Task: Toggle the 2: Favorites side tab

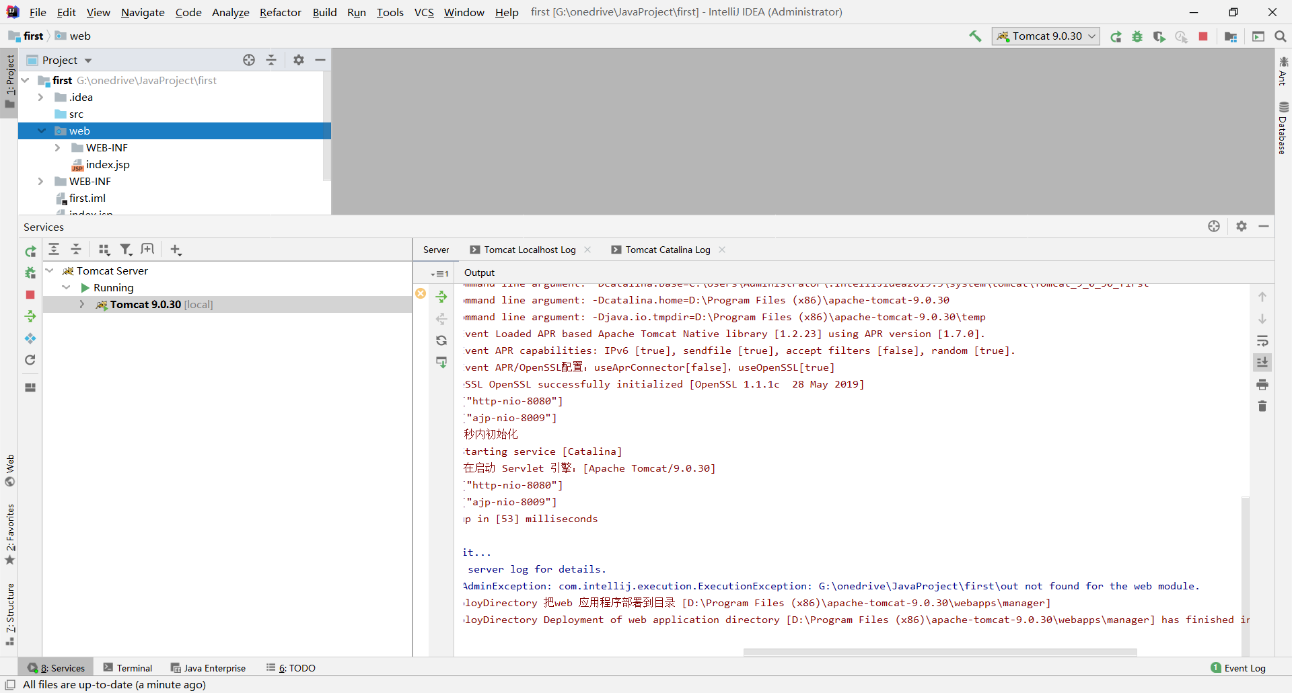Action: [9, 535]
